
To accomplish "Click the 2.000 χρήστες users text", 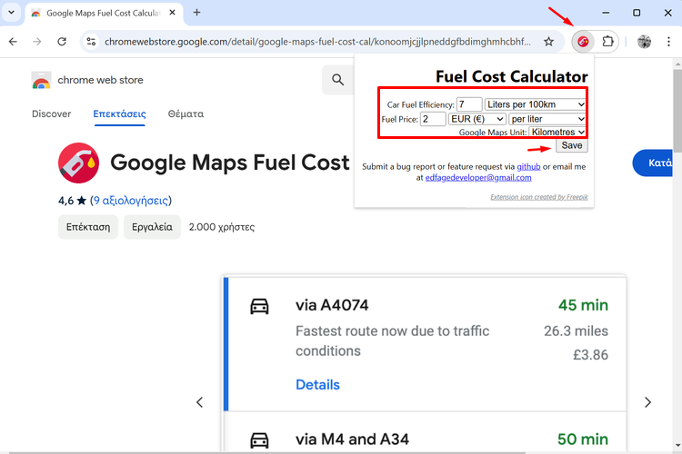I will click(221, 227).
